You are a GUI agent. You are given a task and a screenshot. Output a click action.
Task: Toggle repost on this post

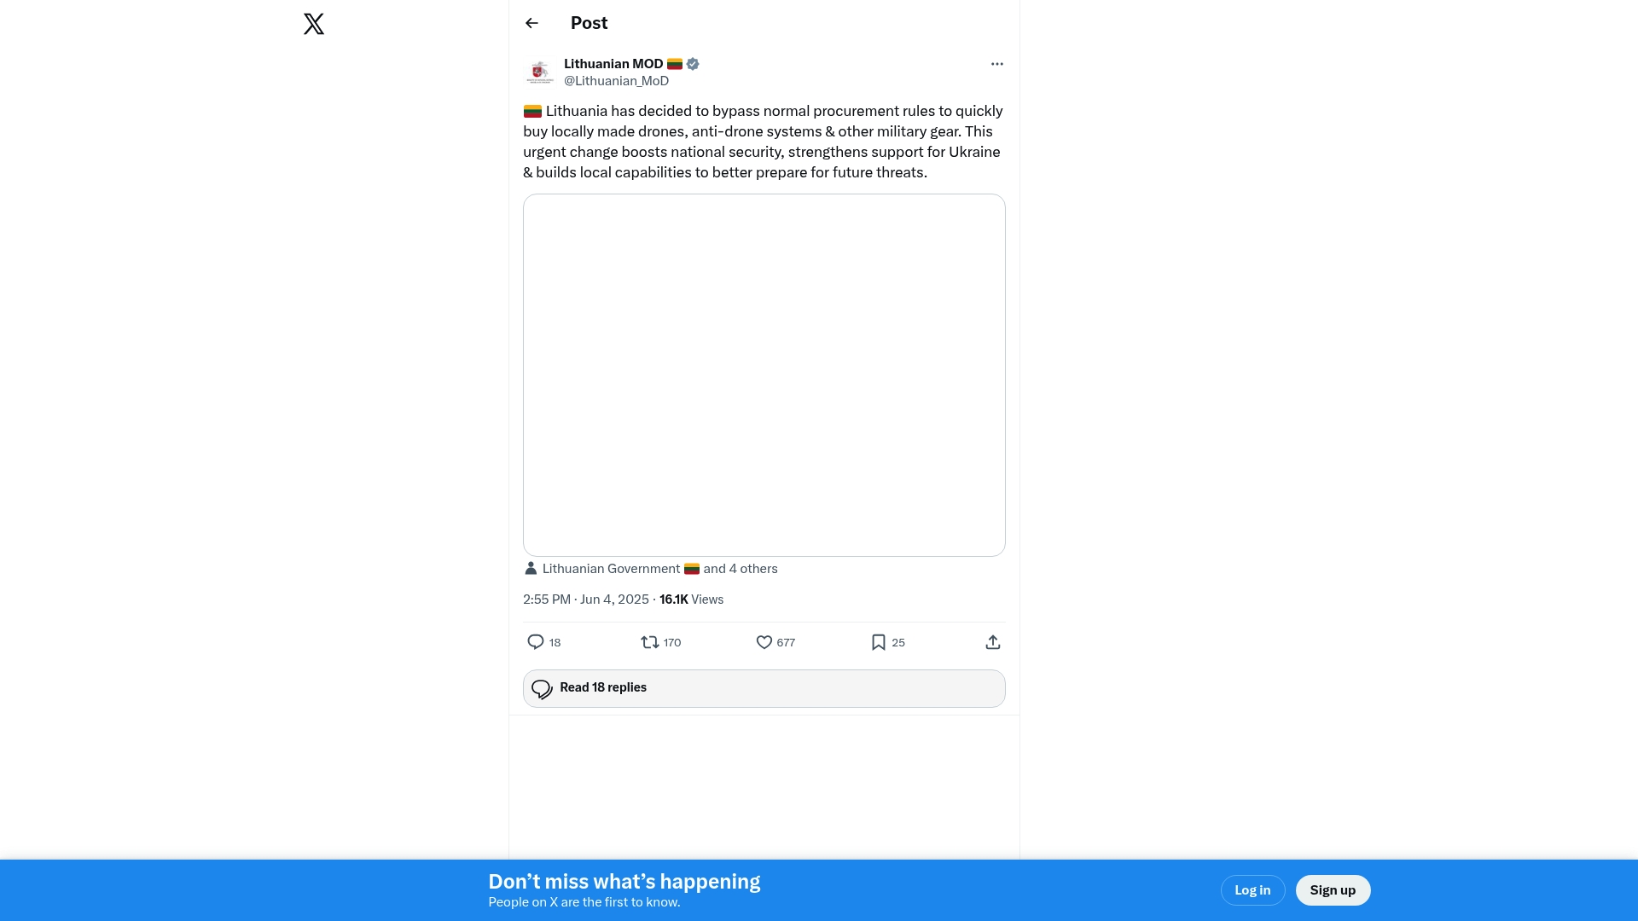(650, 642)
